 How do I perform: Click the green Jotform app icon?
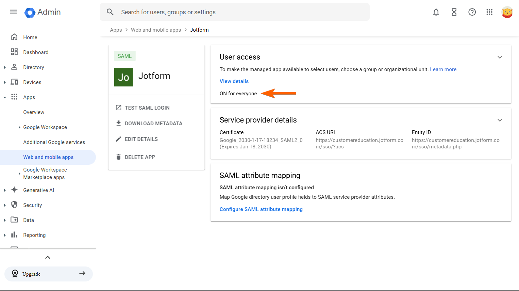tap(123, 77)
